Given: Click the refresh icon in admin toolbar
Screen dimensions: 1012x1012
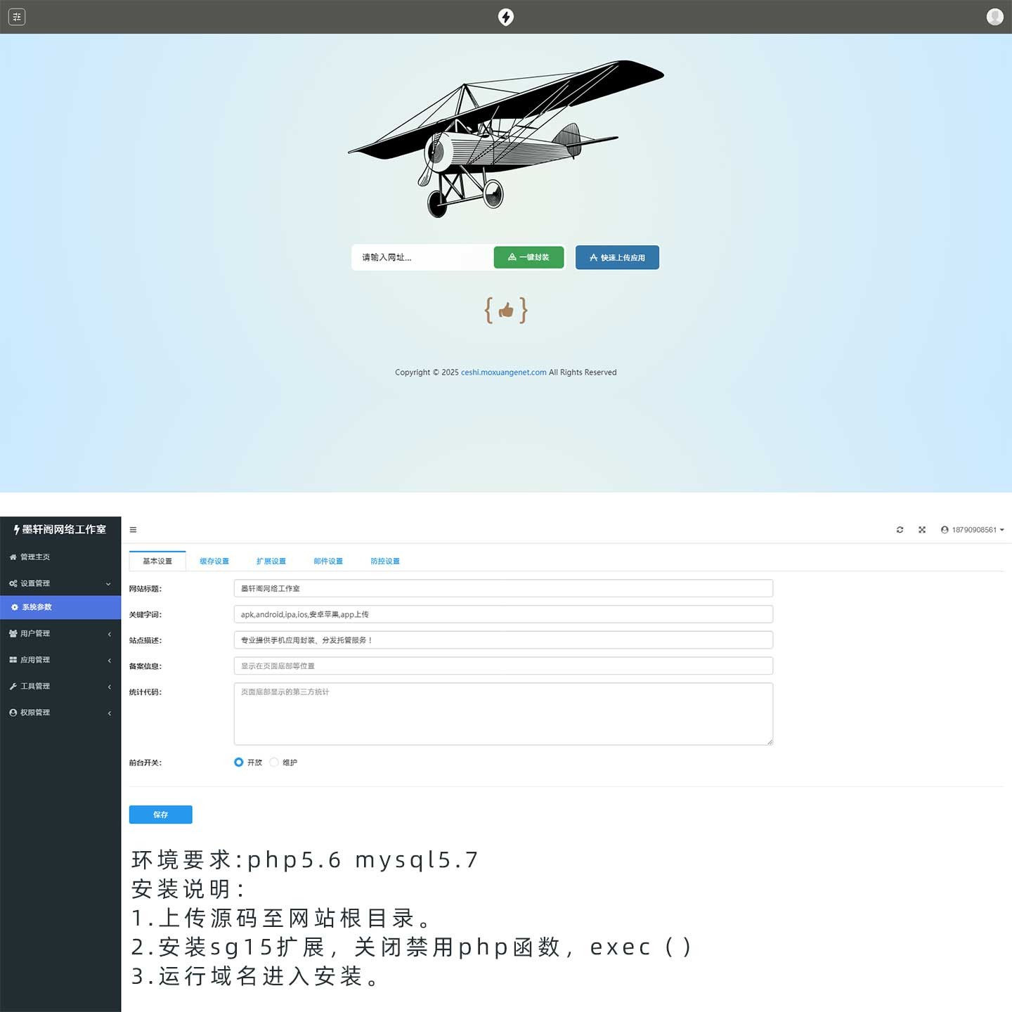Looking at the screenshot, I should 900,530.
